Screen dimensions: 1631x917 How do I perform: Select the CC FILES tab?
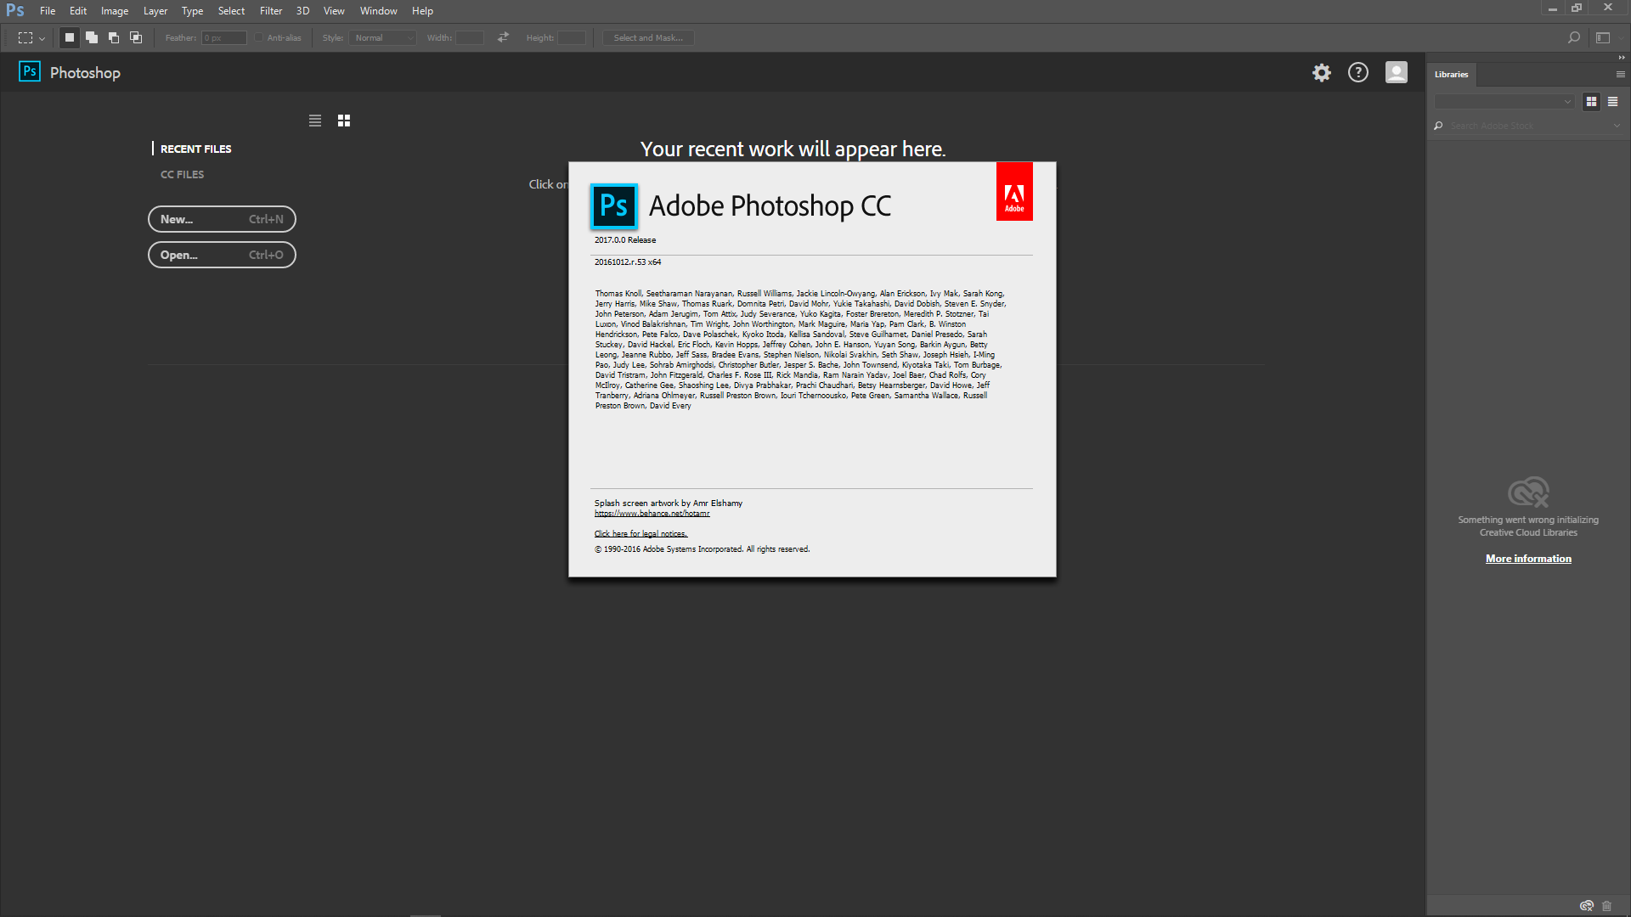(x=182, y=175)
